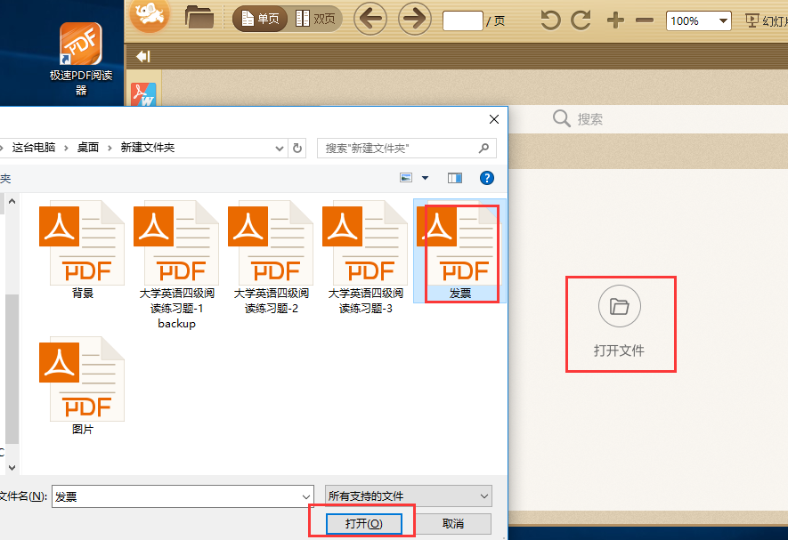Go to previous page with left arrow

tap(370, 19)
